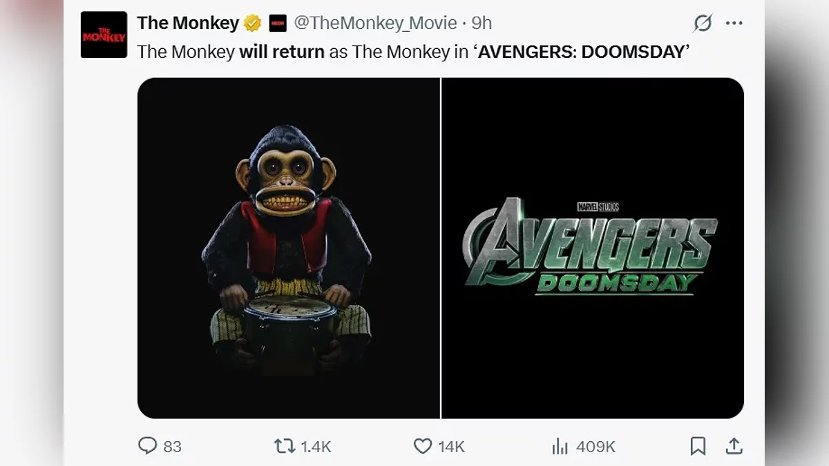Click the Marvel Studios label above the logo

[x=598, y=206]
